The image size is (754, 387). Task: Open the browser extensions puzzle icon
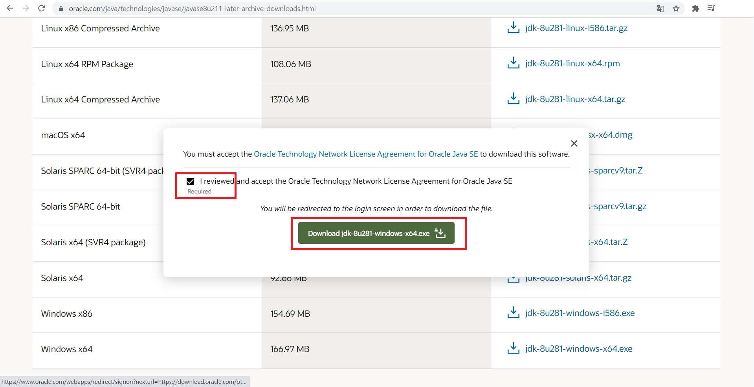coord(695,8)
